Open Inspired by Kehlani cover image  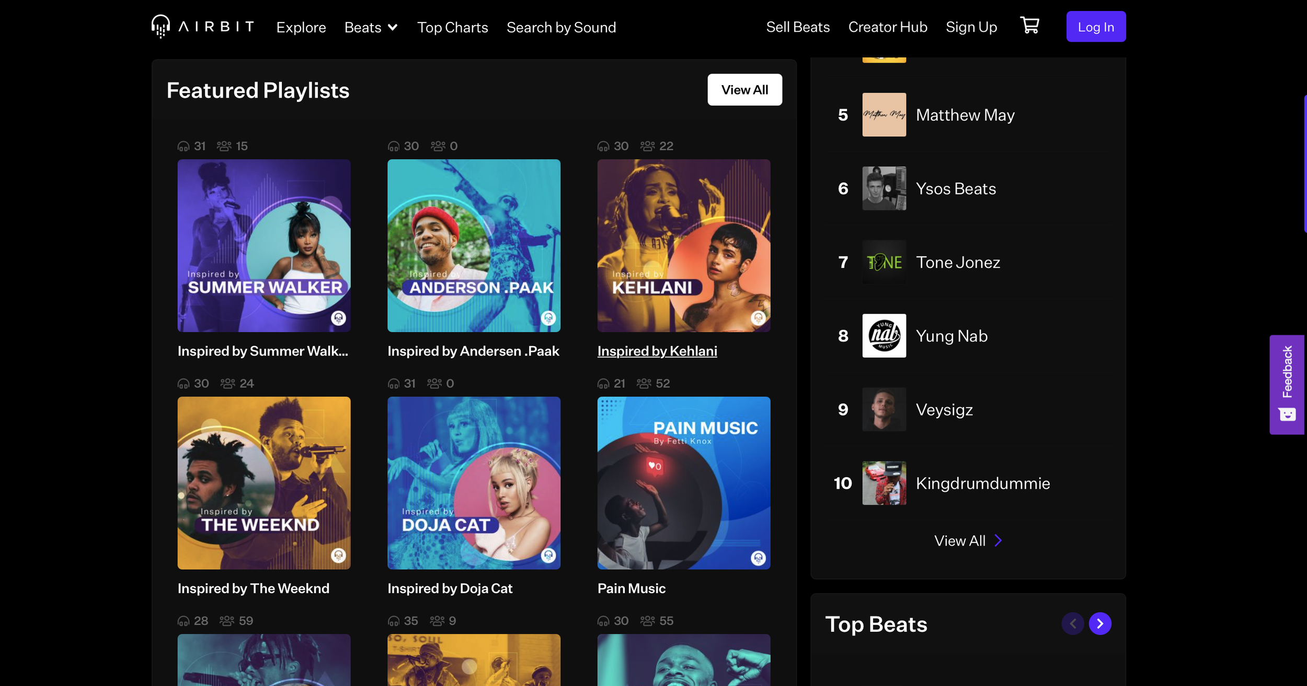point(684,245)
